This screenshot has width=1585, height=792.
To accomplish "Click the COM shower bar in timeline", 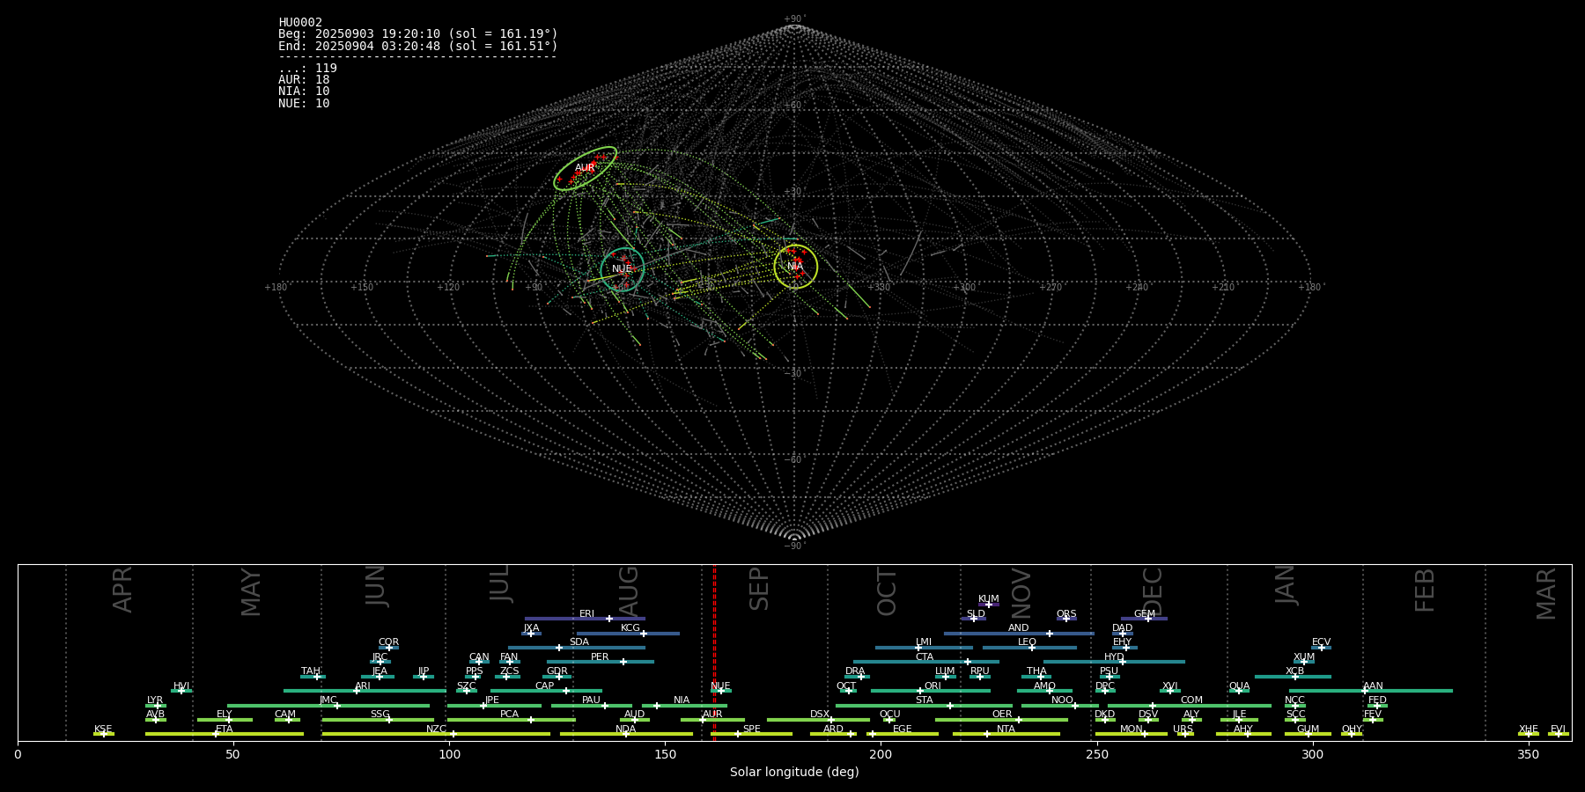I will [x=1190, y=705].
